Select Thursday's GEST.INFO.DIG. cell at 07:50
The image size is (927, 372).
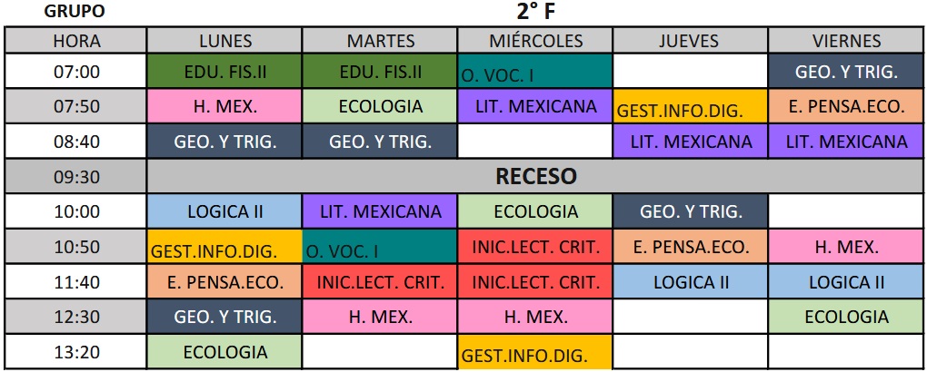691,106
